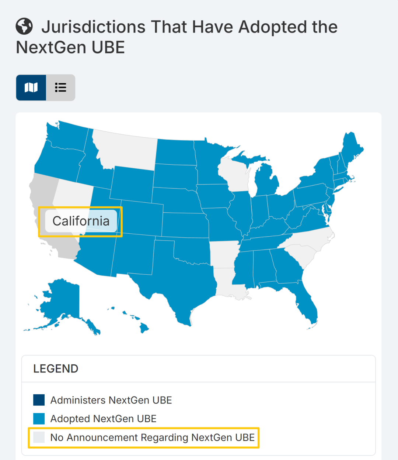Image resolution: width=398 pixels, height=460 pixels.
Task: Click the light blue Adopted NextGen UBE swatch
Action: pos(39,419)
